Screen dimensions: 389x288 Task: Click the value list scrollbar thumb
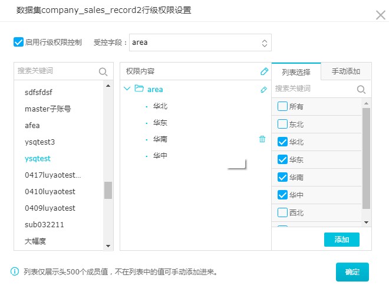(366, 158)
